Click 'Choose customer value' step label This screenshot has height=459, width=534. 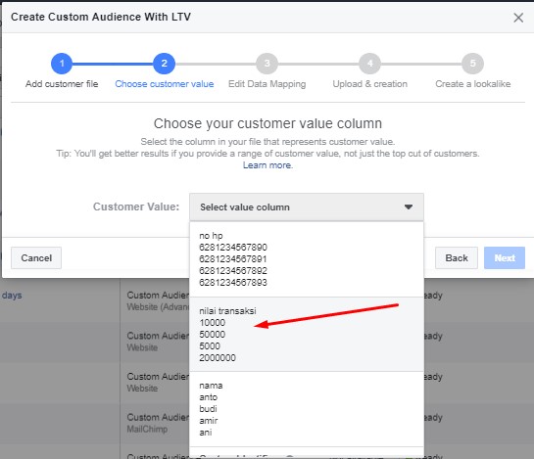[165, 84]
